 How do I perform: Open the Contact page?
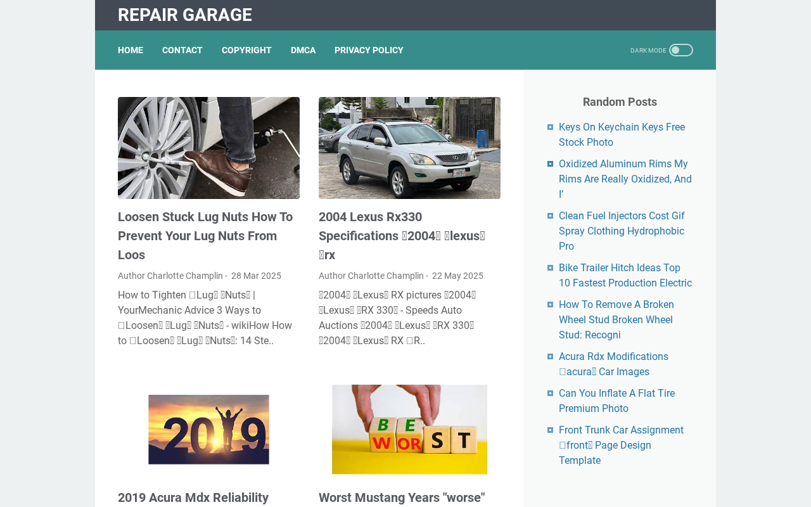tap(182, 50)
